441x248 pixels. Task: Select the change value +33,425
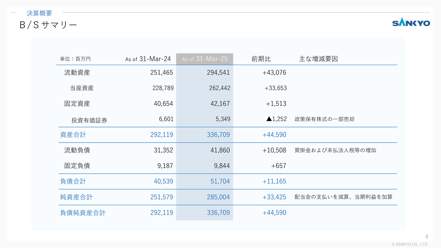tap(274, 197)
